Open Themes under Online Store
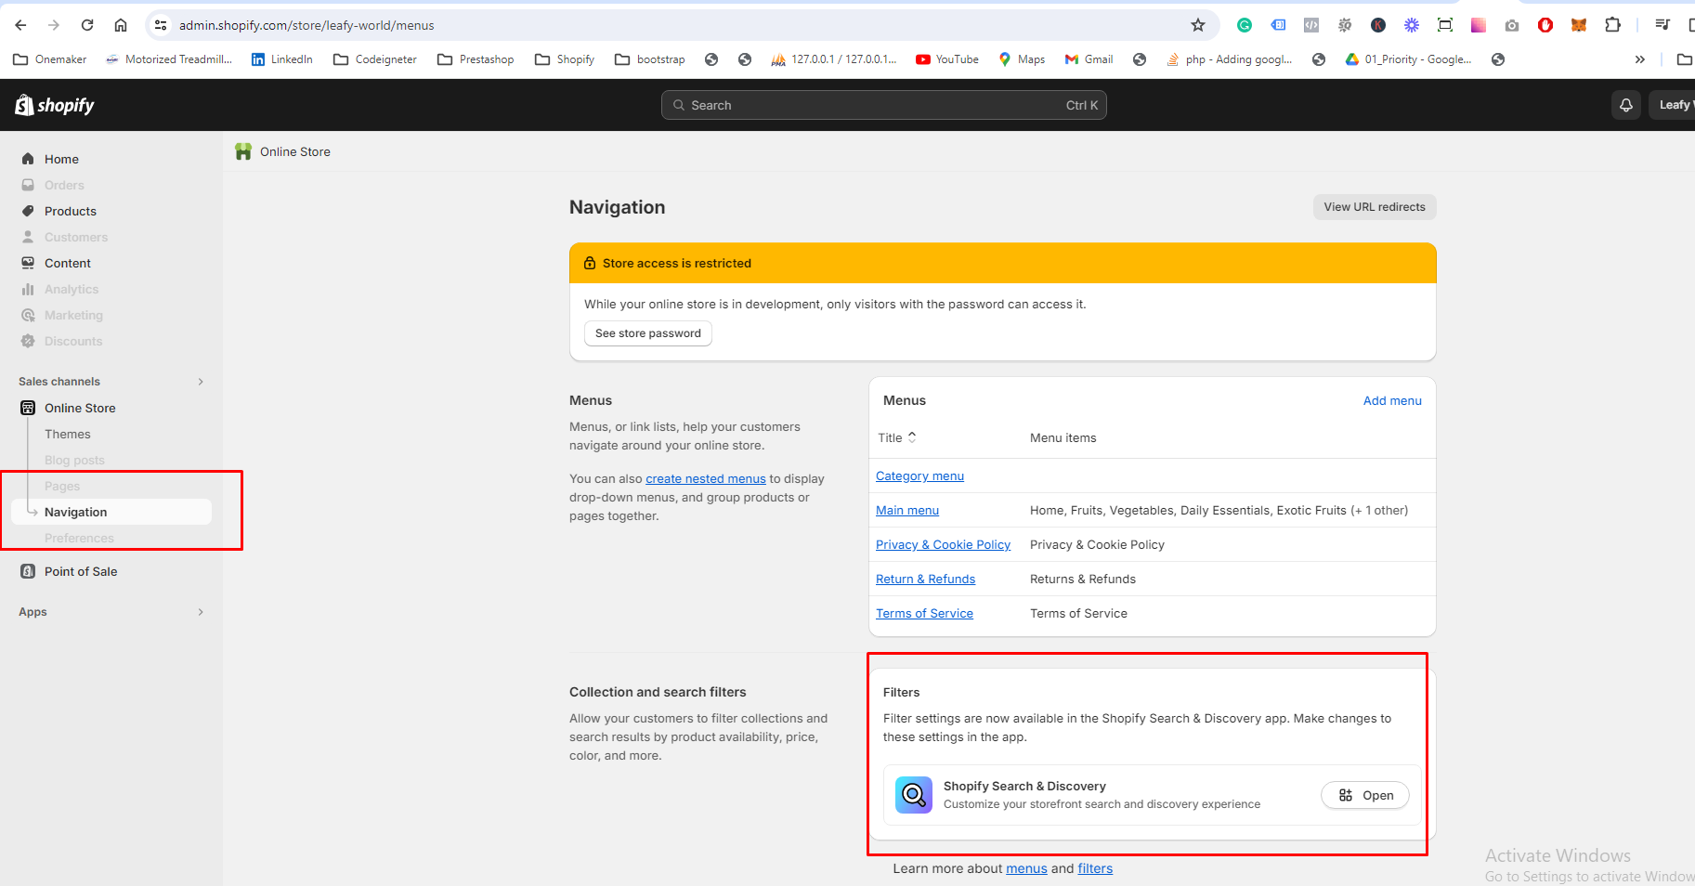This screenshot has width=1695, height=886. (x=68, y=434)
